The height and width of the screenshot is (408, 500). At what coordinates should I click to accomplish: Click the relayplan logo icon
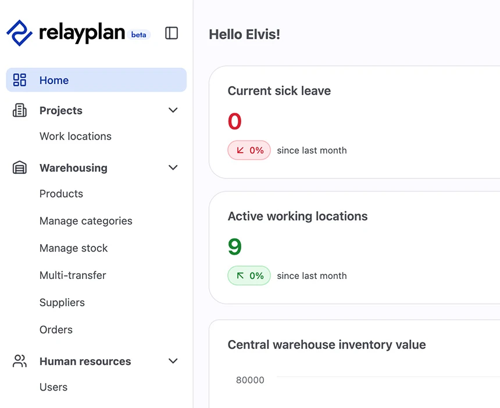point(19,33)
